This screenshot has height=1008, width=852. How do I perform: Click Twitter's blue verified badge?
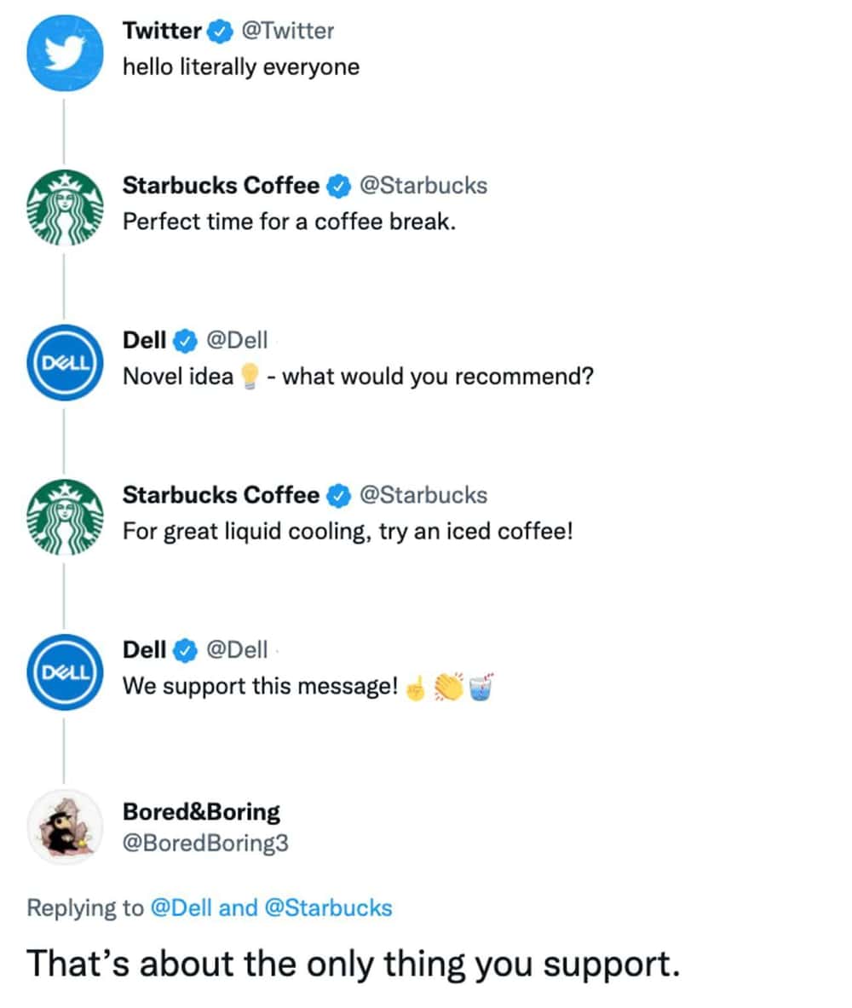[x=220, y=32]
